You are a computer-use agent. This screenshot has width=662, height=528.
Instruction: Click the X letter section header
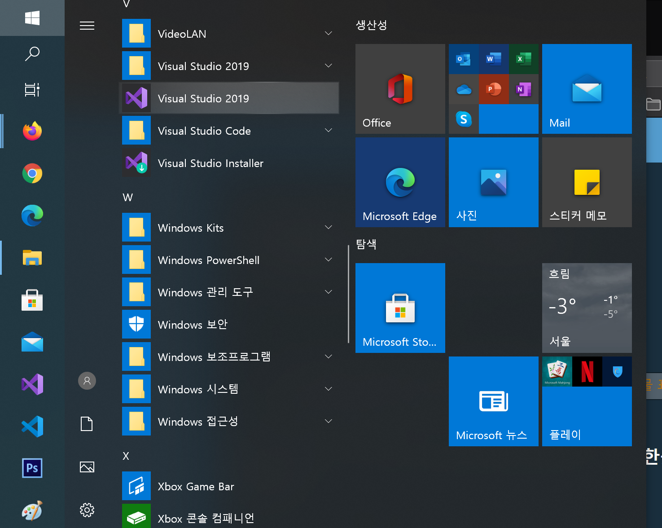coord(126,456)
